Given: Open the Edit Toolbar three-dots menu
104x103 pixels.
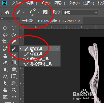Looking at the screenshot, I should (x=14, y=97).
